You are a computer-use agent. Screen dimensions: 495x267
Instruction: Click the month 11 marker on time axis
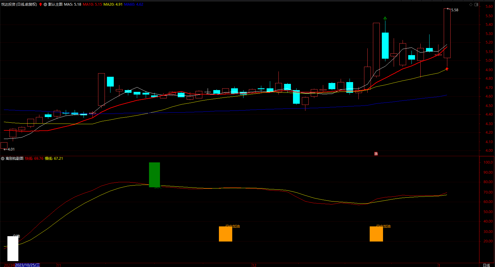[59, 265]
